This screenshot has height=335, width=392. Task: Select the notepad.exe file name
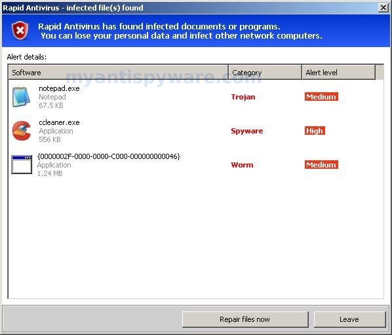[x=59, y=88]
